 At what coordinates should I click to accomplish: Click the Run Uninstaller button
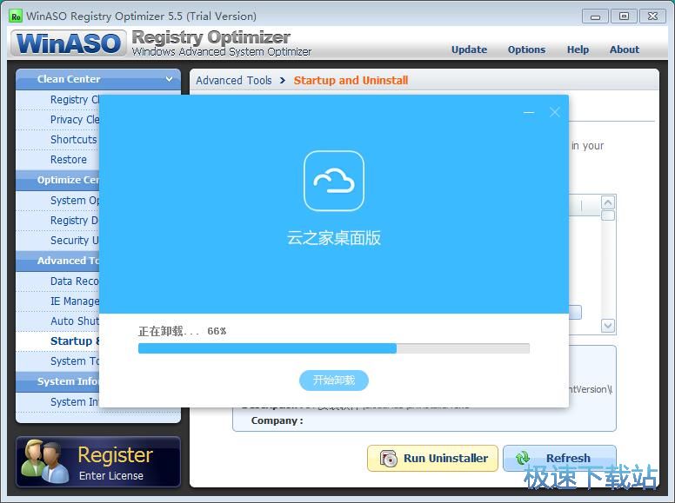tap(432, 459)
